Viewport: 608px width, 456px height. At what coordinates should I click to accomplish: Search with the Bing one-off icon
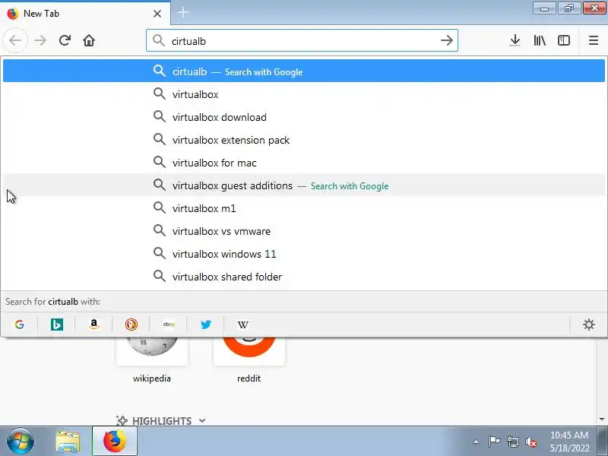[56, 325]
